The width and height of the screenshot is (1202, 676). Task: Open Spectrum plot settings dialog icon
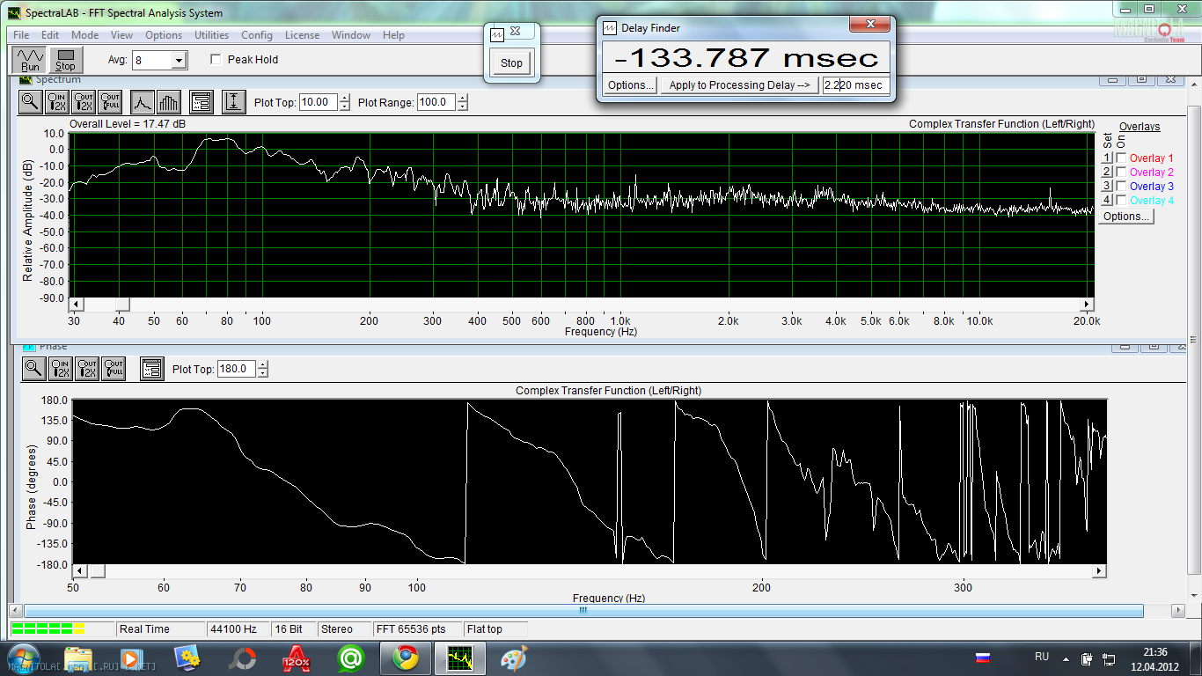pos(201,102)
